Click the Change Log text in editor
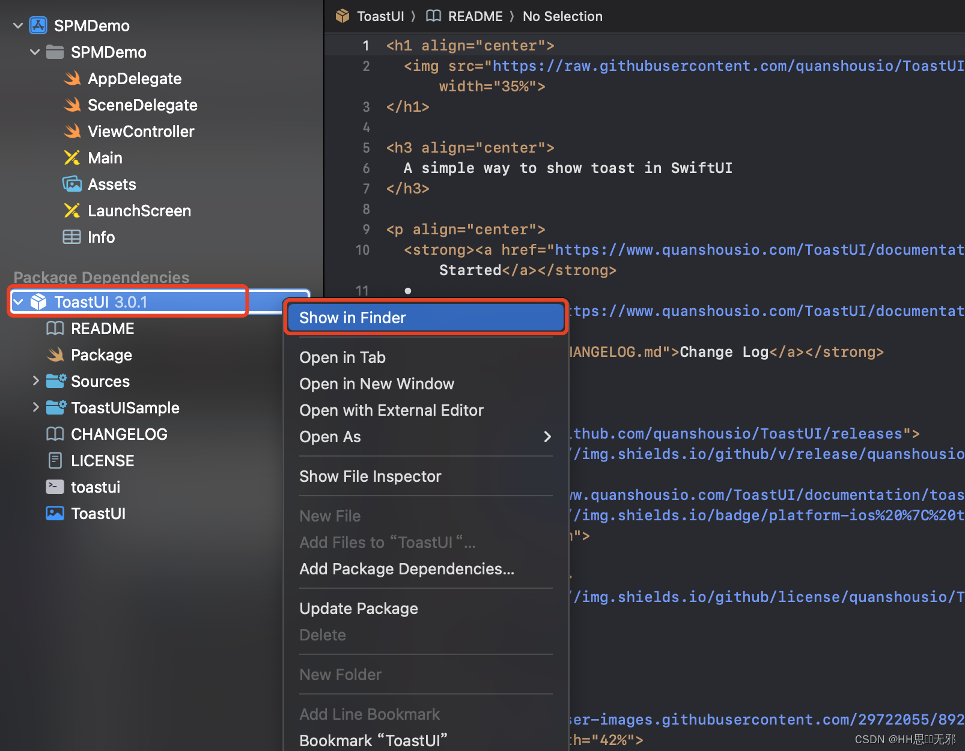Image resolution: width=965 pixels, height=751 pixels. pos(724,352)
